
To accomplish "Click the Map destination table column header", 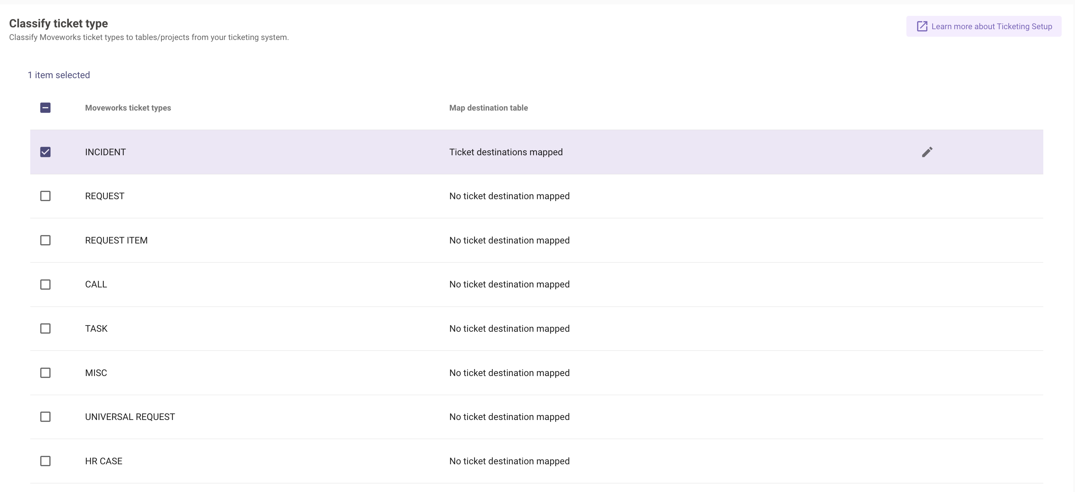I will point(488,108).
